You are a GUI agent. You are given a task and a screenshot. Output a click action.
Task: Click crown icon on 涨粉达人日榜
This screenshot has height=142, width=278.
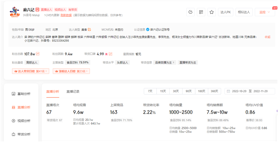click(57, 71)
